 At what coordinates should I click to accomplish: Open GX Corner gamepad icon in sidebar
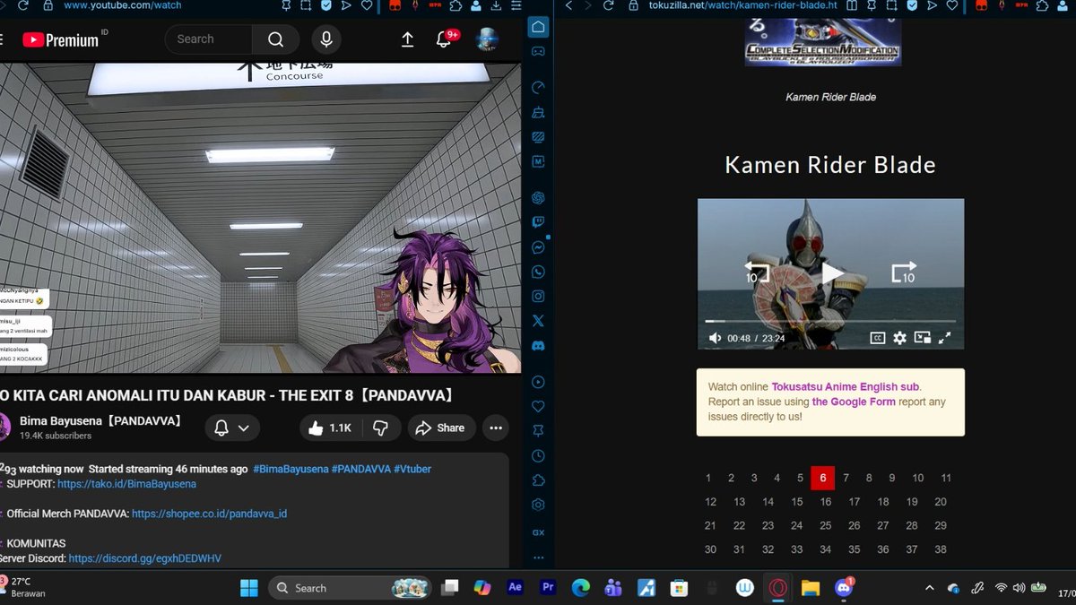[538, 51]
